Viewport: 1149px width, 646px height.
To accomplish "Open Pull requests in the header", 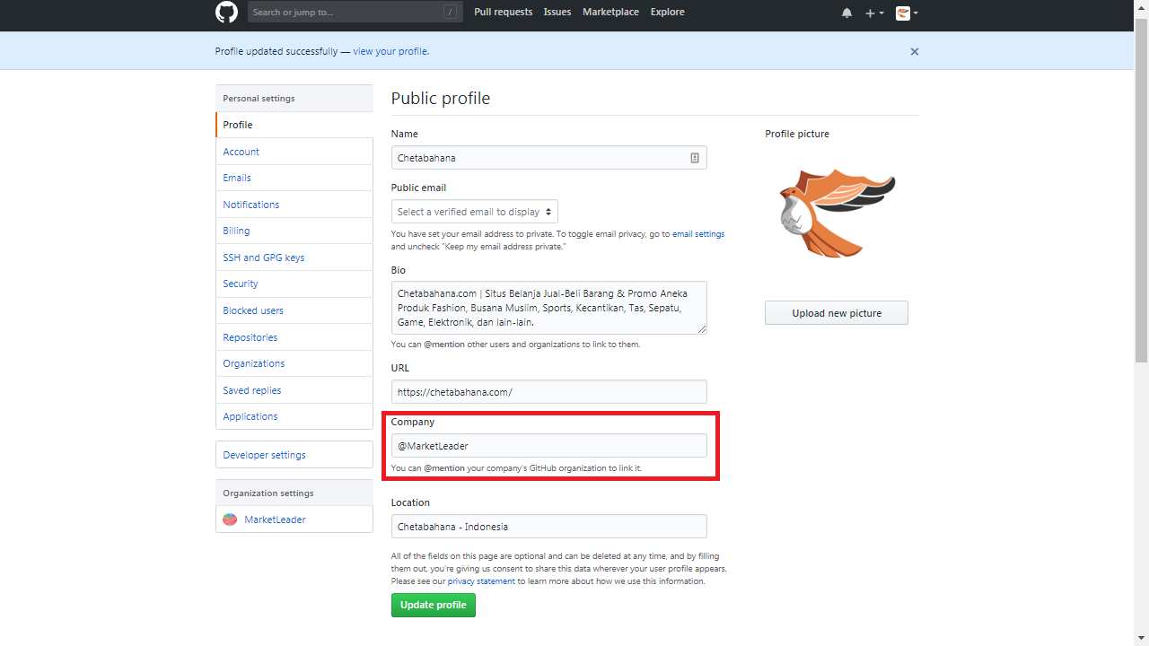I will tap(503, 13).
